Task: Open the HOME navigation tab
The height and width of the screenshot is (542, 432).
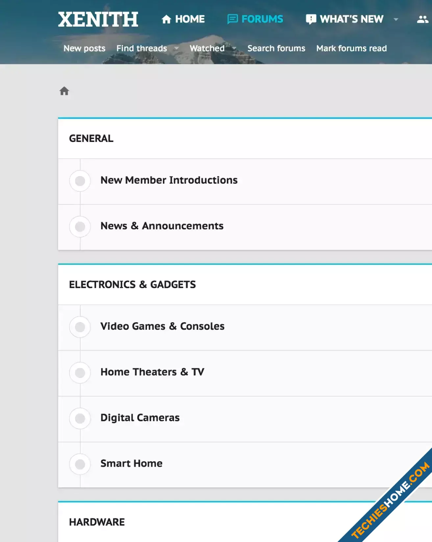Action: (x=183, y=19)
